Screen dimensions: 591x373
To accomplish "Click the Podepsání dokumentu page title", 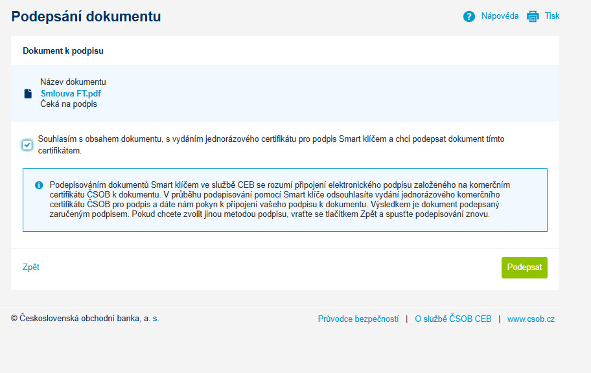I will [86, 17].
